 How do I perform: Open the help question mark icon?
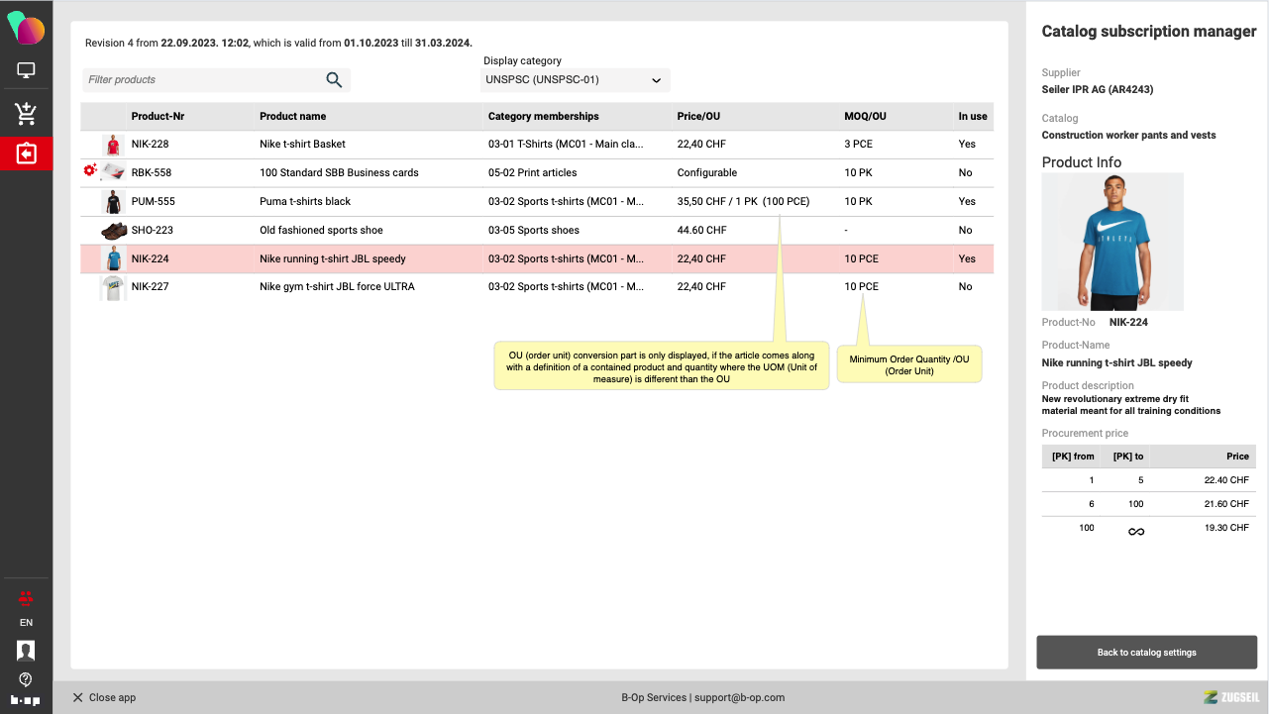pos(26,679)
